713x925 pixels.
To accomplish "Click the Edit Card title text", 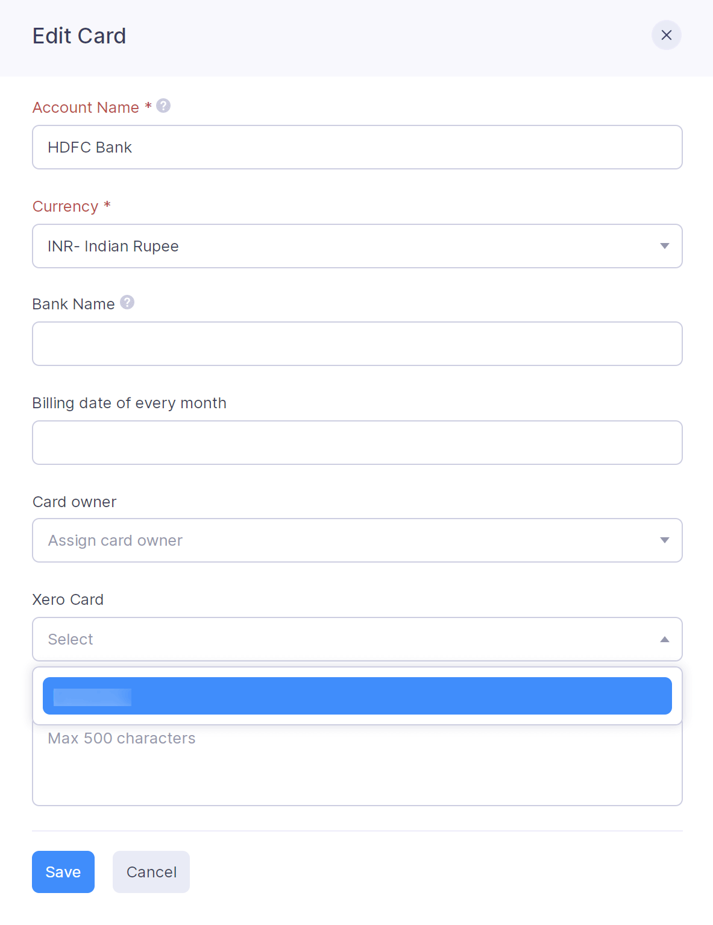I will coord(79,36).
